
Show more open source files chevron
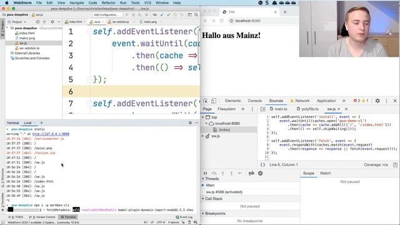point(346,109)
